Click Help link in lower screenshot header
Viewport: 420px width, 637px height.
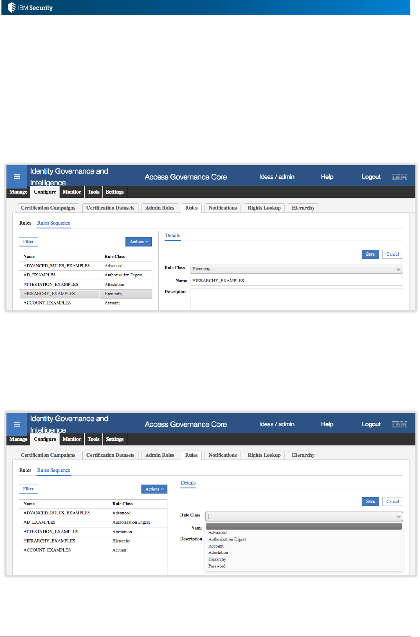click(327, 424)
